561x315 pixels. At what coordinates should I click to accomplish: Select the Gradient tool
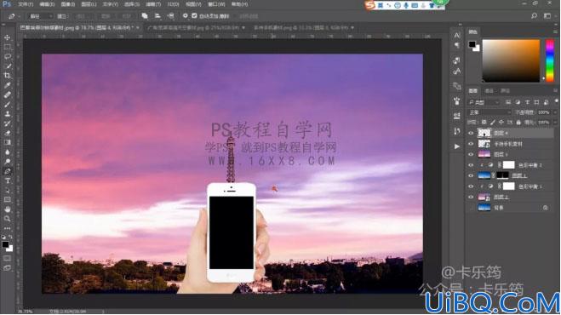pyautogui.click(x=7, y=142)
